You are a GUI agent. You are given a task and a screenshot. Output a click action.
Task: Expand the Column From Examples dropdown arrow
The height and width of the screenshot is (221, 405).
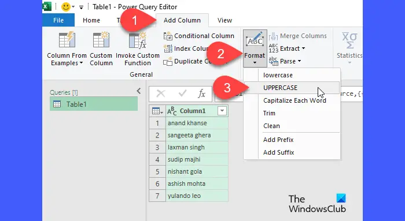tap(82, 63)
